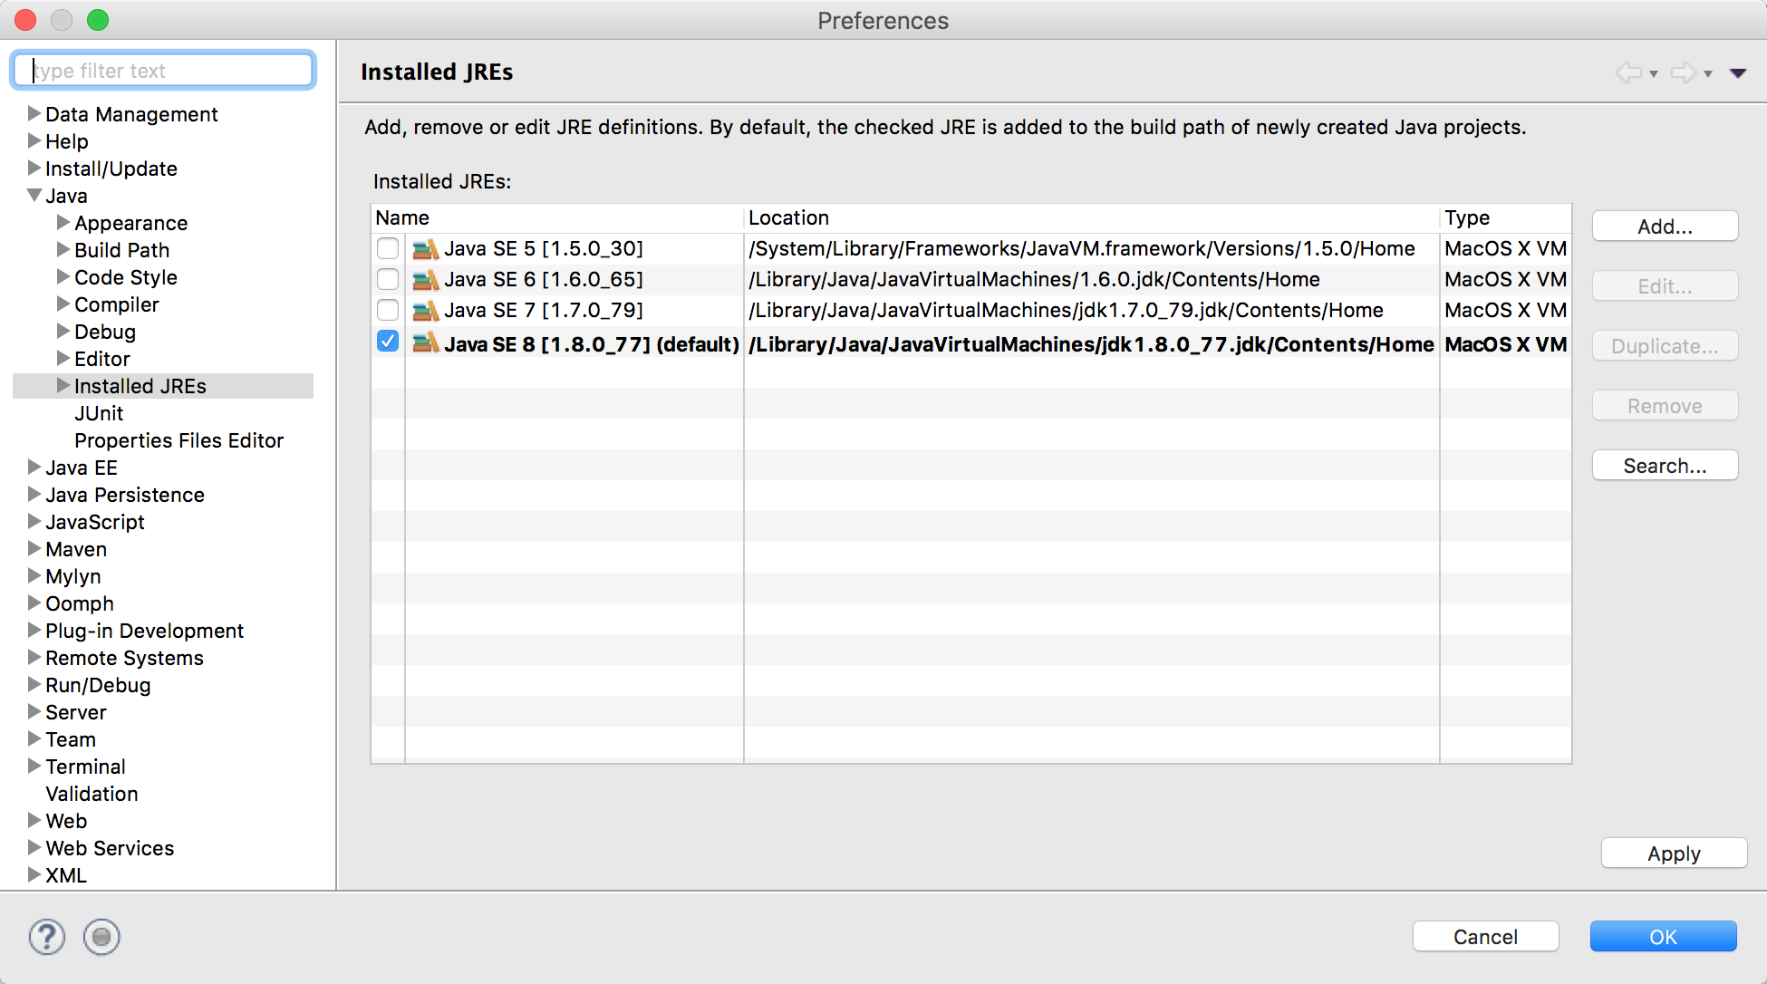Click the Java SE 6 JRE library icon
1767x984 pixels.
coord(425,279)
